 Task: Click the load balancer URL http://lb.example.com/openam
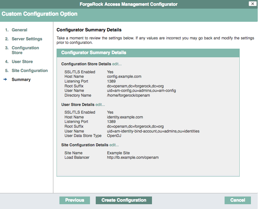(x=133, y=157)
